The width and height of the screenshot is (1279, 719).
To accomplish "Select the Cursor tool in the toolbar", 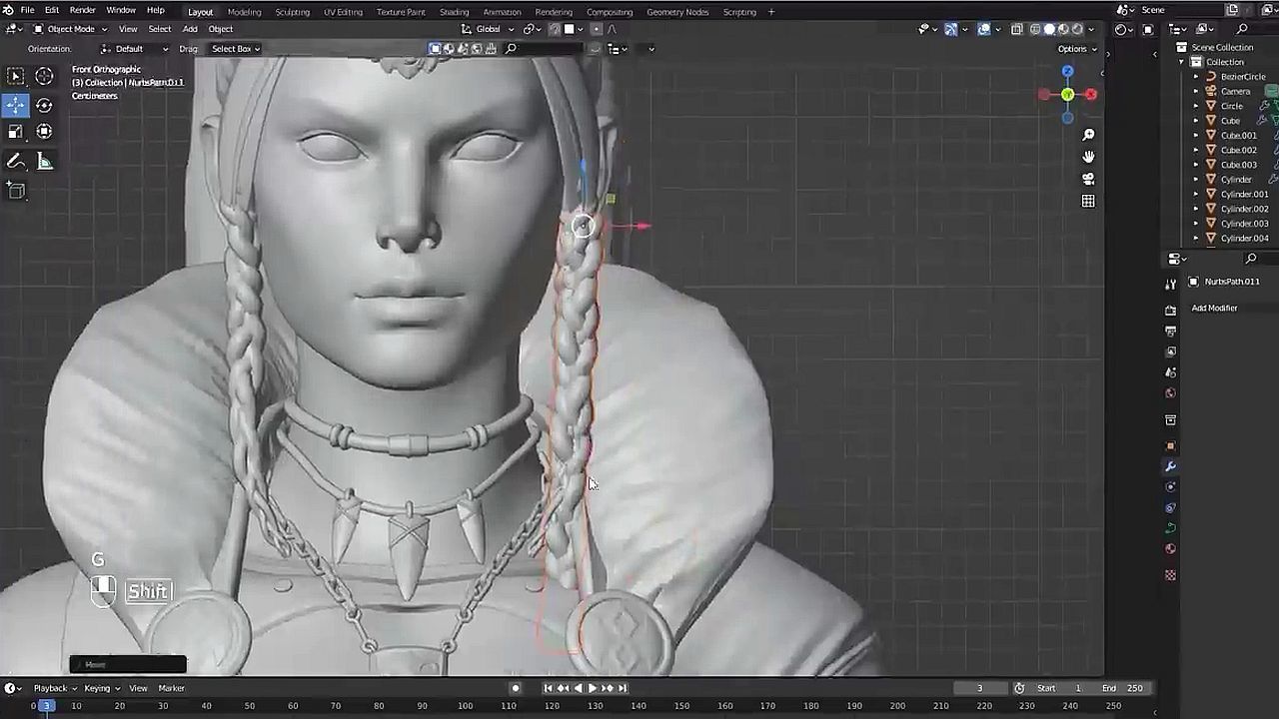I will [x=44, y=76].
